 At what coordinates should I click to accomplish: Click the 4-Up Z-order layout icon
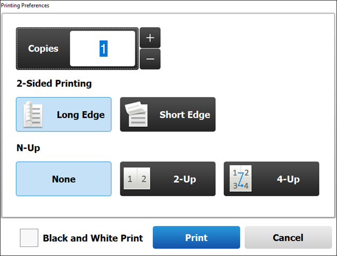tap(241, 179)
